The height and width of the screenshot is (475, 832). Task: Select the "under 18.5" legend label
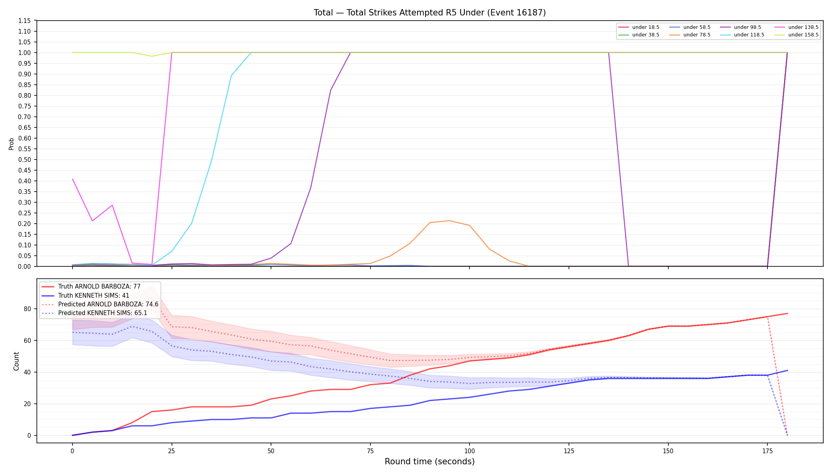click(646, 27)
